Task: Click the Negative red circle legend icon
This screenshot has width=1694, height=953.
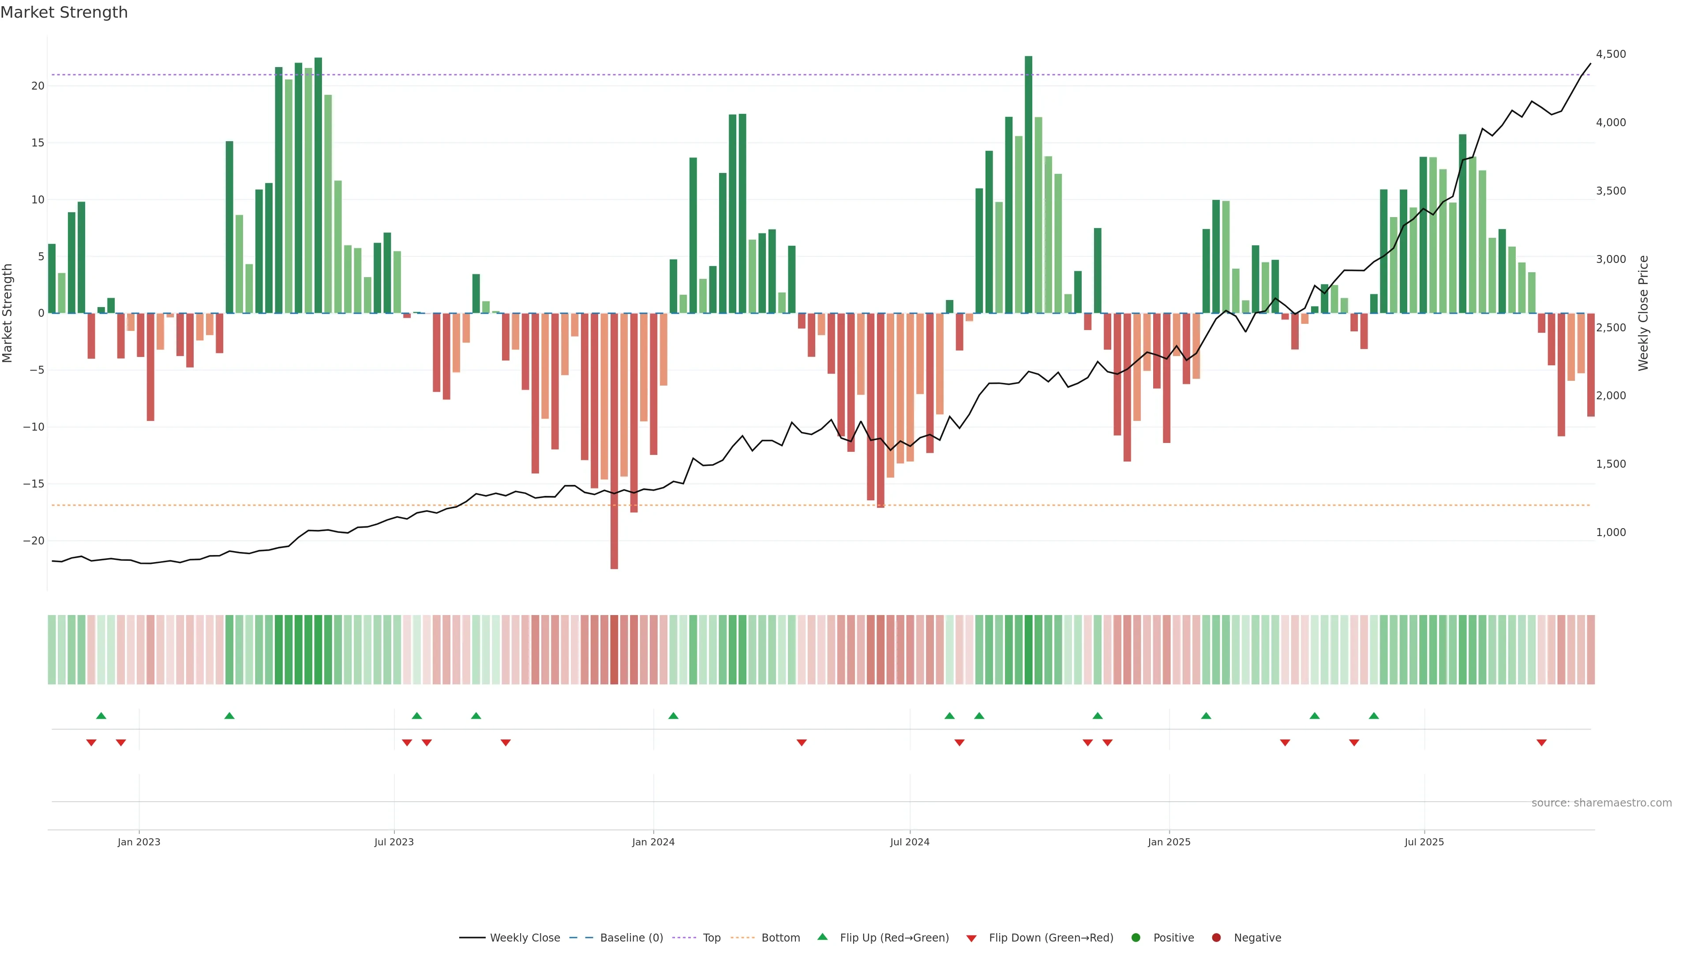Action: (x=1216, y=938)
